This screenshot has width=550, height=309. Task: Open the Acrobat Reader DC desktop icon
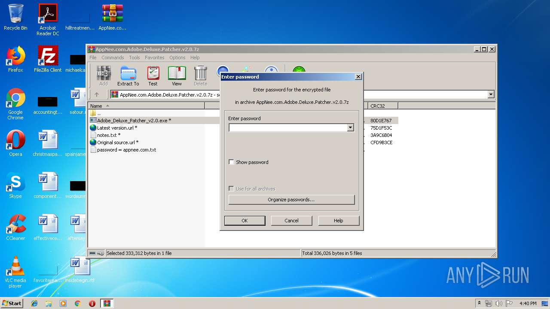coord(48,20)
